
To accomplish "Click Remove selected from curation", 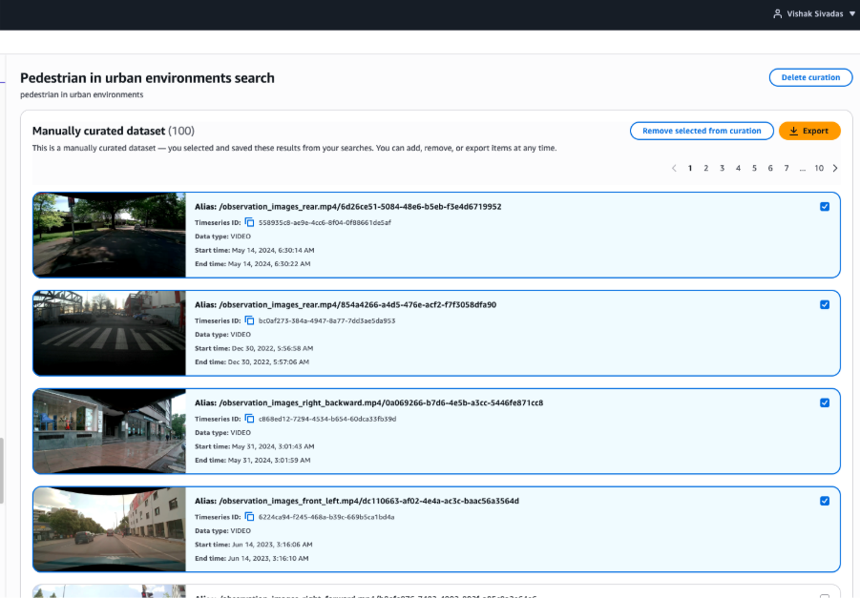I will 702,131.
